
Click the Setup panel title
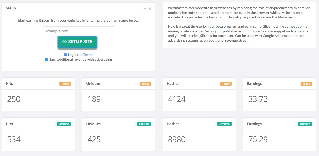tap(11, 8)
